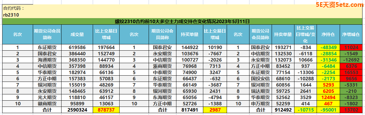Click the green table title banner
This screenshot has width=365, height=115.
point(182,22)
